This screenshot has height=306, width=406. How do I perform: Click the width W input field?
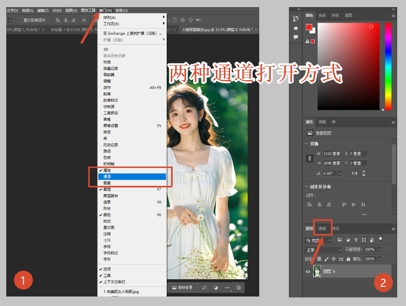coord(332,154)
